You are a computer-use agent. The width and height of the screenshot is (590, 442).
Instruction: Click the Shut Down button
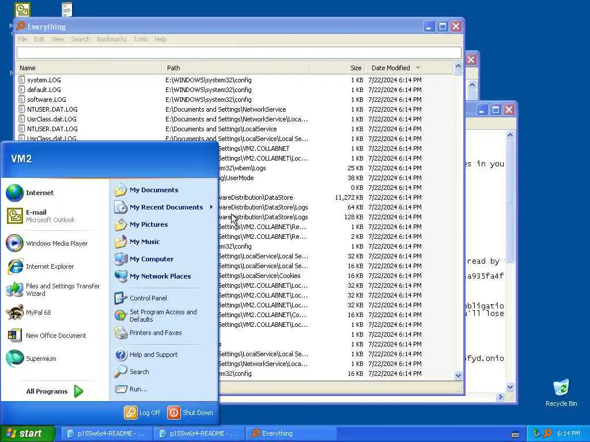pyautogui.click(x=190, y=413)
